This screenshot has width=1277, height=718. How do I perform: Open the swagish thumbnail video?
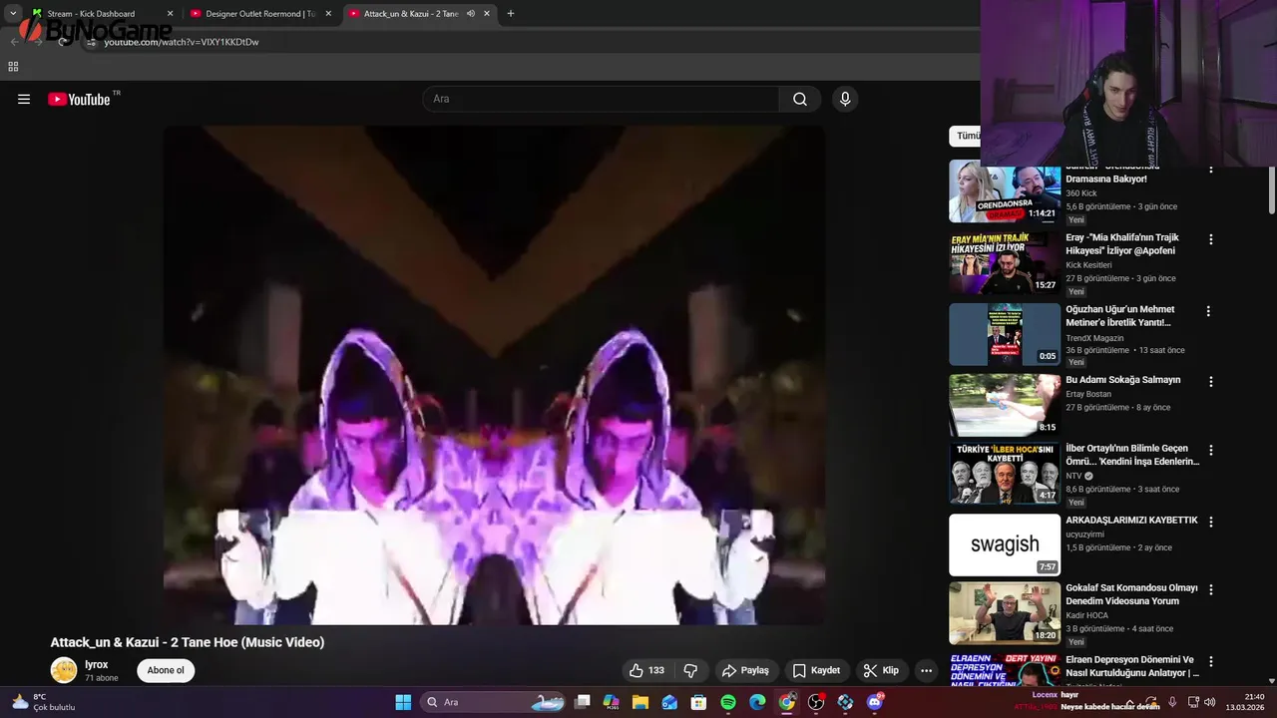click(1004, 544)
